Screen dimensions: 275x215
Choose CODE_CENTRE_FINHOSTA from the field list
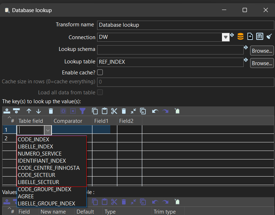[49, 168]
